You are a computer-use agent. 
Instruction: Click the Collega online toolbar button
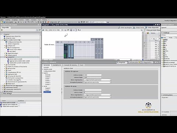pyautogui.click(x=52, y=22)
